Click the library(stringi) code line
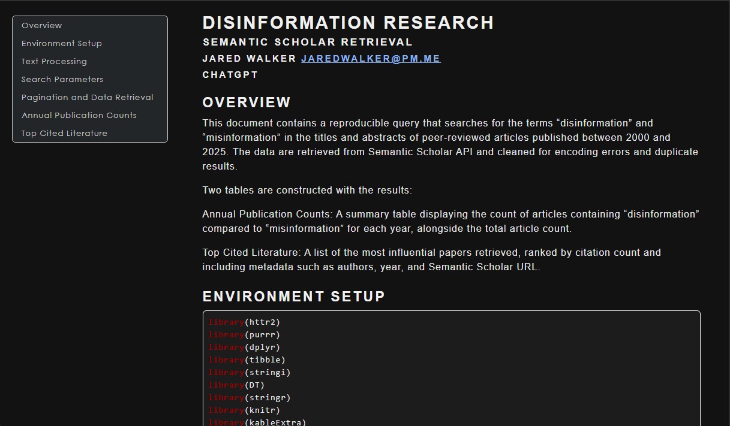Image resolution: width=730 pixels, height=426 pixels. coord(250,373)
